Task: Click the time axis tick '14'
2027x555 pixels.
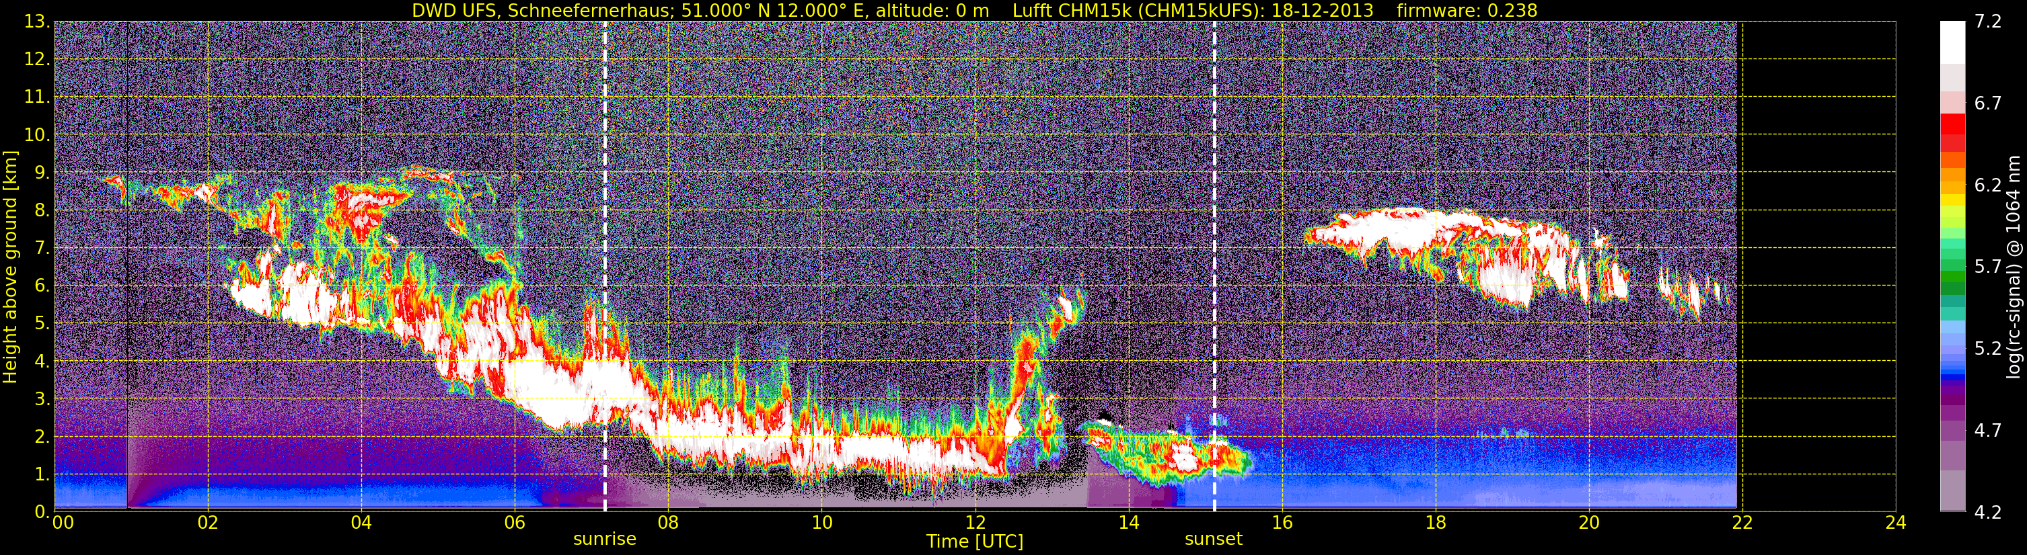Action: click(1128, 523)
